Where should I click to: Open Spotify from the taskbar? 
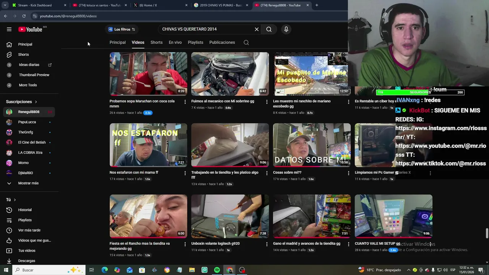click(x=217, y=270)
